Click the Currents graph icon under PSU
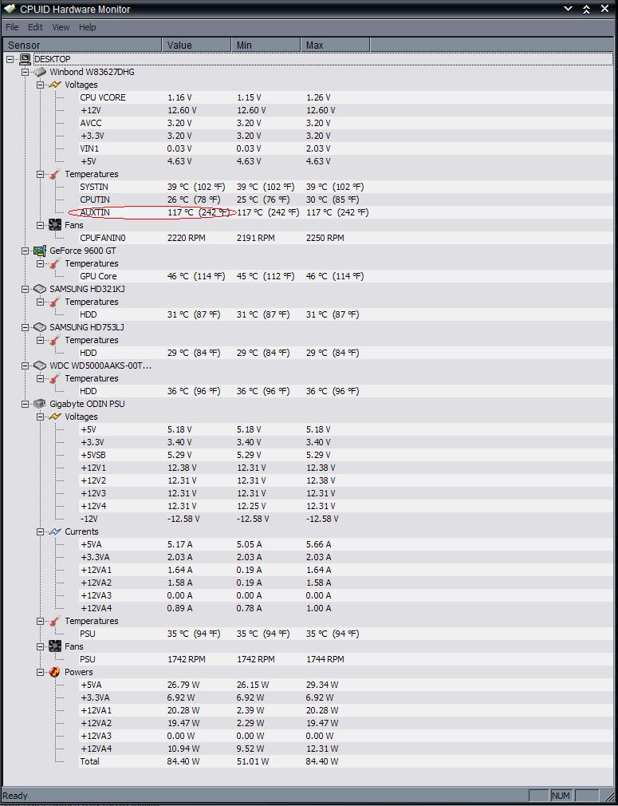 pyautogui.click(x=54, y=531)
